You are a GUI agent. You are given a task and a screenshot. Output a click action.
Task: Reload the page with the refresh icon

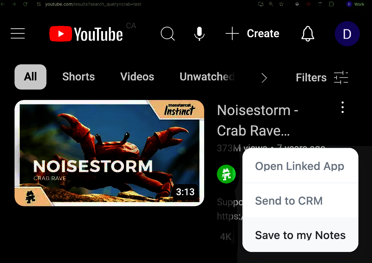pyautogui.click(x=25, y=4)
